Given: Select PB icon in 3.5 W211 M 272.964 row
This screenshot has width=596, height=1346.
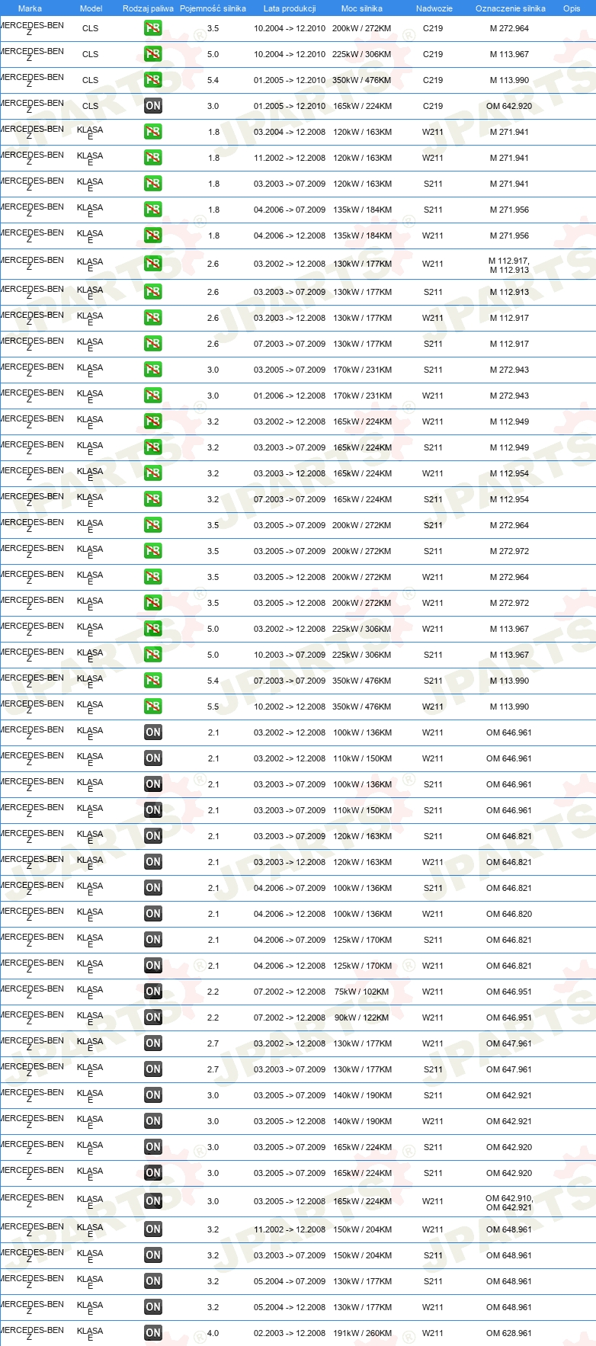Looking at the screenshot, I should tap(153, 577).
